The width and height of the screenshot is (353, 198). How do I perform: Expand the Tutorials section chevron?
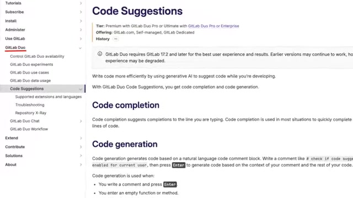pyautogui.click(x=81, y=3)
